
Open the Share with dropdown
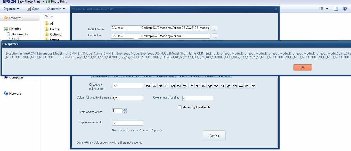(x=56, y=9)
